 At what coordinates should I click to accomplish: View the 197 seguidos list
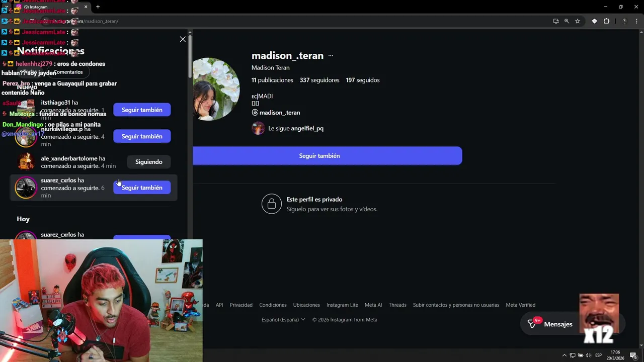(x=363, y=80)
